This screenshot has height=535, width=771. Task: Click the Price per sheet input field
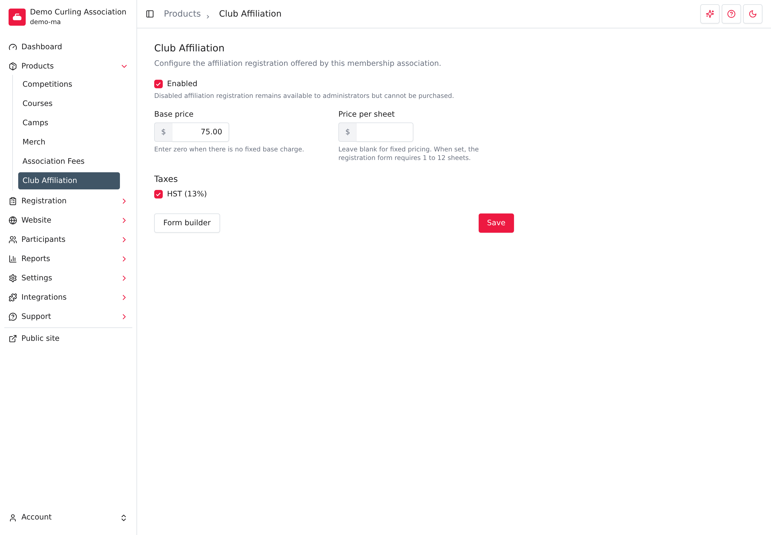(384, 132)
